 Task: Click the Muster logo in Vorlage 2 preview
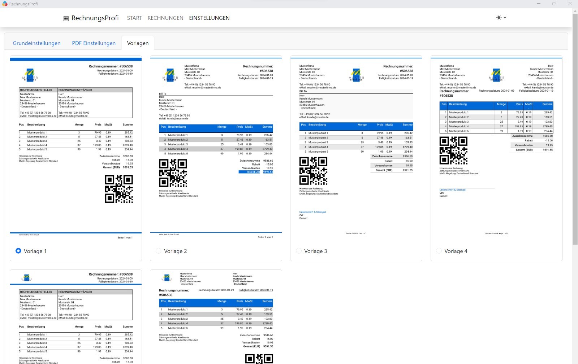pos(170,75)
